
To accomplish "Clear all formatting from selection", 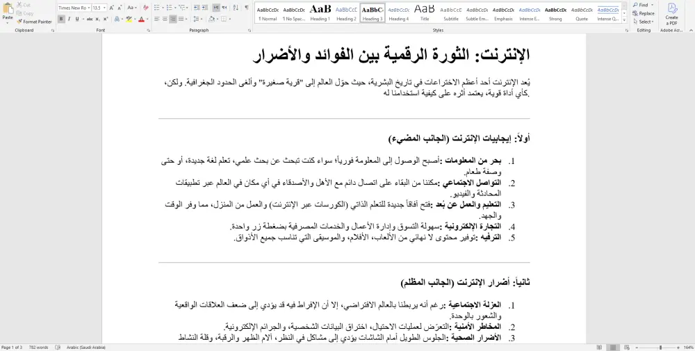I will [x=146, y=8].
